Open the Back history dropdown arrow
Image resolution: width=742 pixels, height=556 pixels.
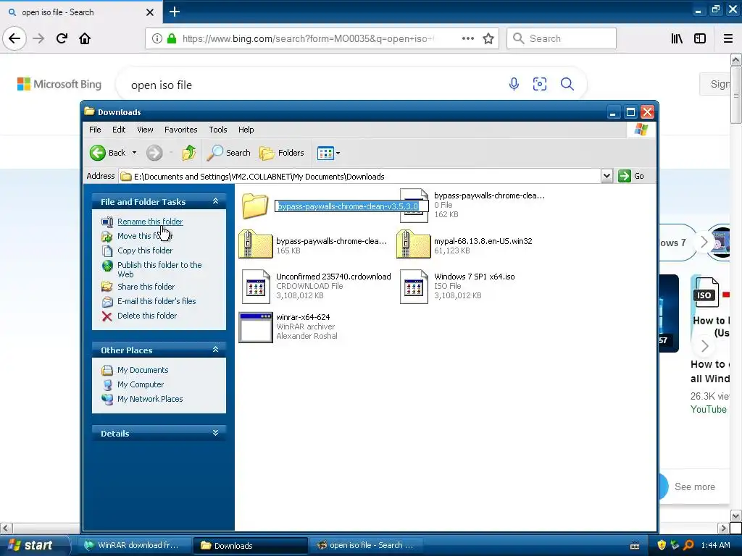click(134, 153)
